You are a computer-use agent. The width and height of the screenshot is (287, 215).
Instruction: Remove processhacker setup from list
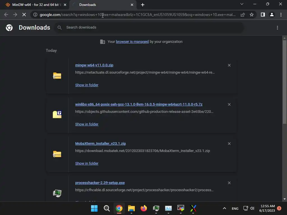229,183
